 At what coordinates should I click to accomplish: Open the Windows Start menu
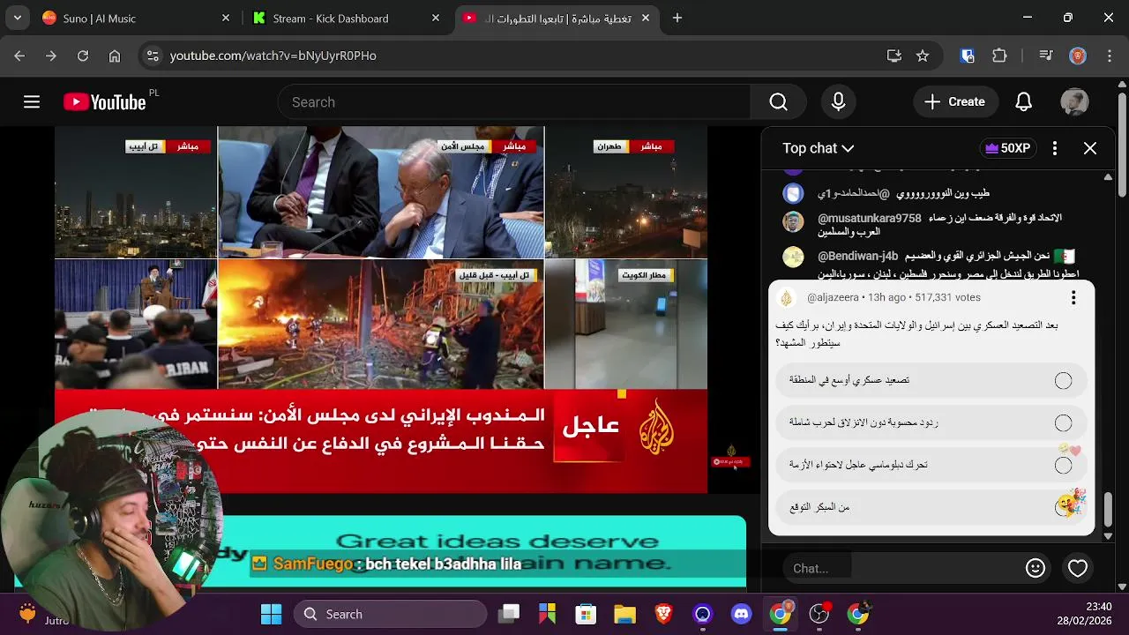pyautogui.click(x=271, y=614)
